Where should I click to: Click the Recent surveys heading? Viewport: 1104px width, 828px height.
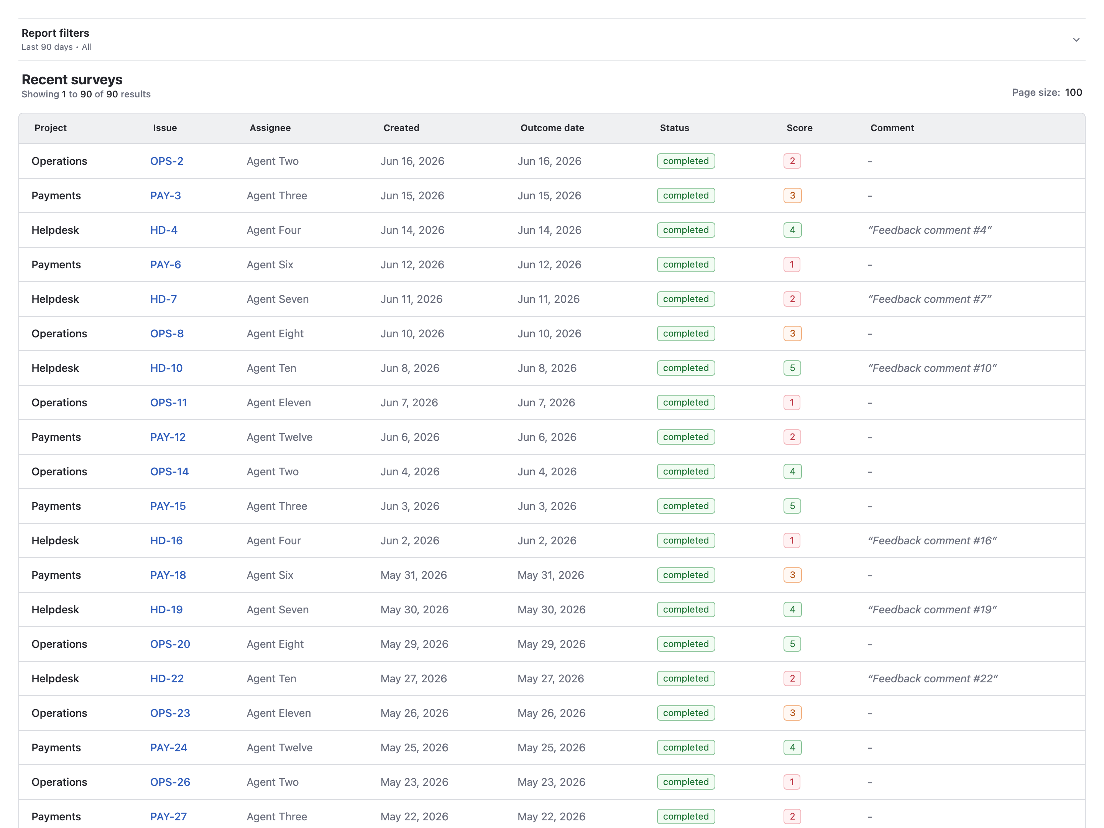[x=72, y=79]
